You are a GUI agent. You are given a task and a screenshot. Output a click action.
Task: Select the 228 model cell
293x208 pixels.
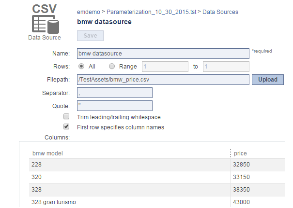(129, 165)
